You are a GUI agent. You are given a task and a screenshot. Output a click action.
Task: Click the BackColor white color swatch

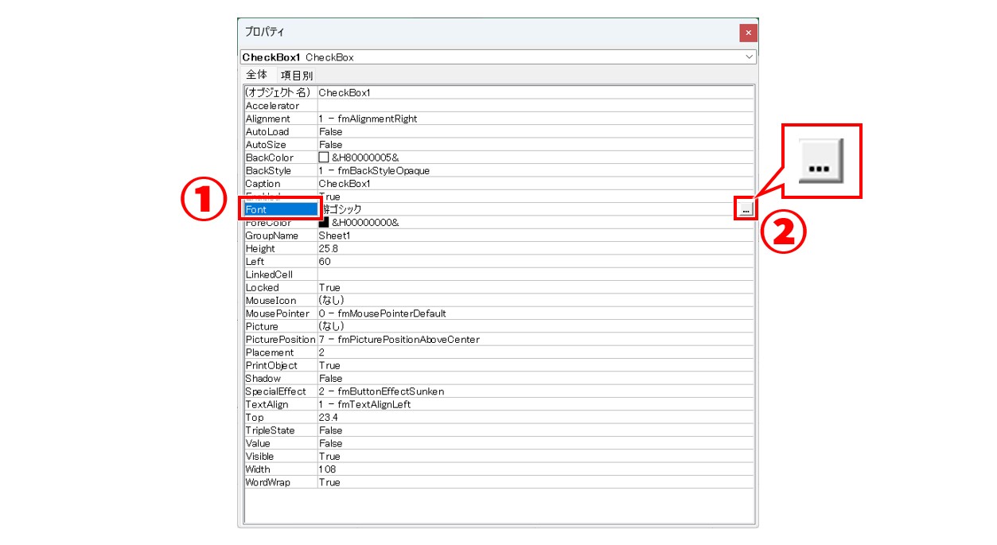324,158
